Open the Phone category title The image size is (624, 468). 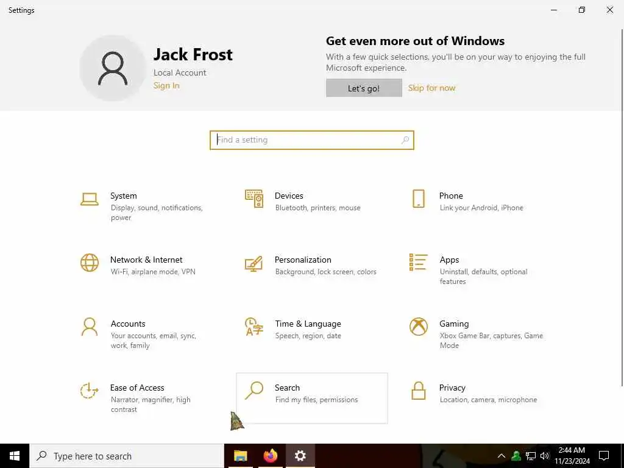451,196
